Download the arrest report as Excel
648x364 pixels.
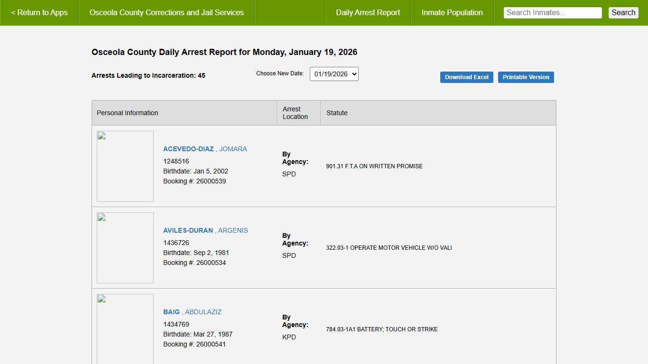466,77
